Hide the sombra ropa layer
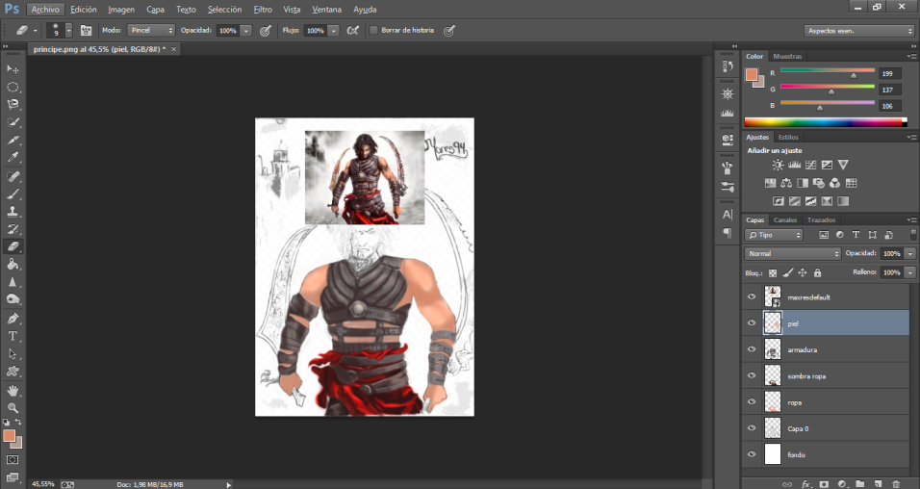920x489 pixels. (x=752, y=375)
